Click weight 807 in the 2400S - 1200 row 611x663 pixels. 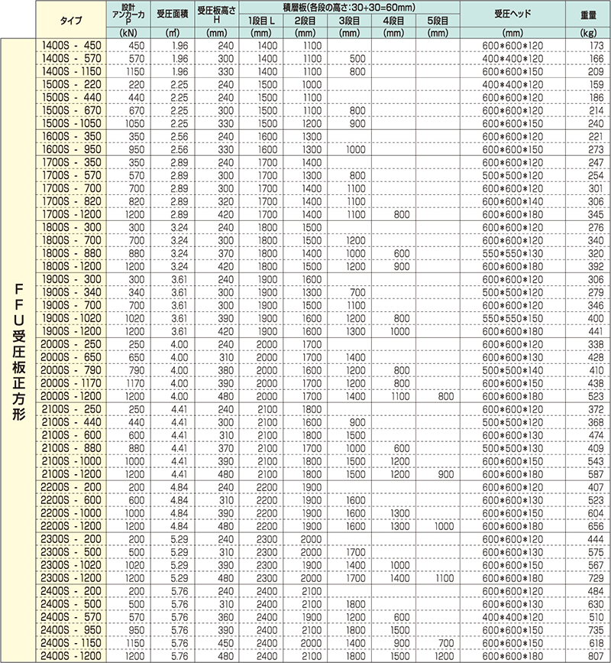[x=596, y=656]
